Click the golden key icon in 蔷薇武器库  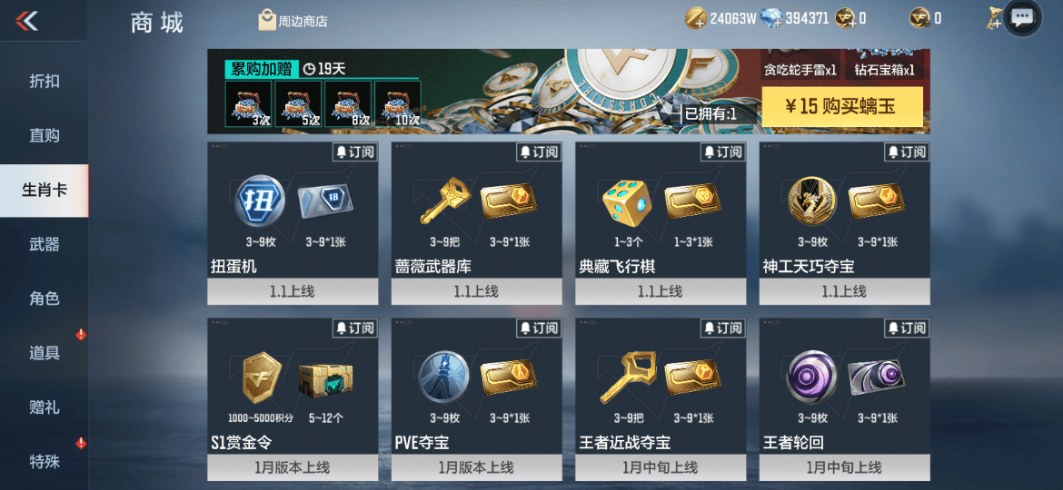[x=442, y=201]
